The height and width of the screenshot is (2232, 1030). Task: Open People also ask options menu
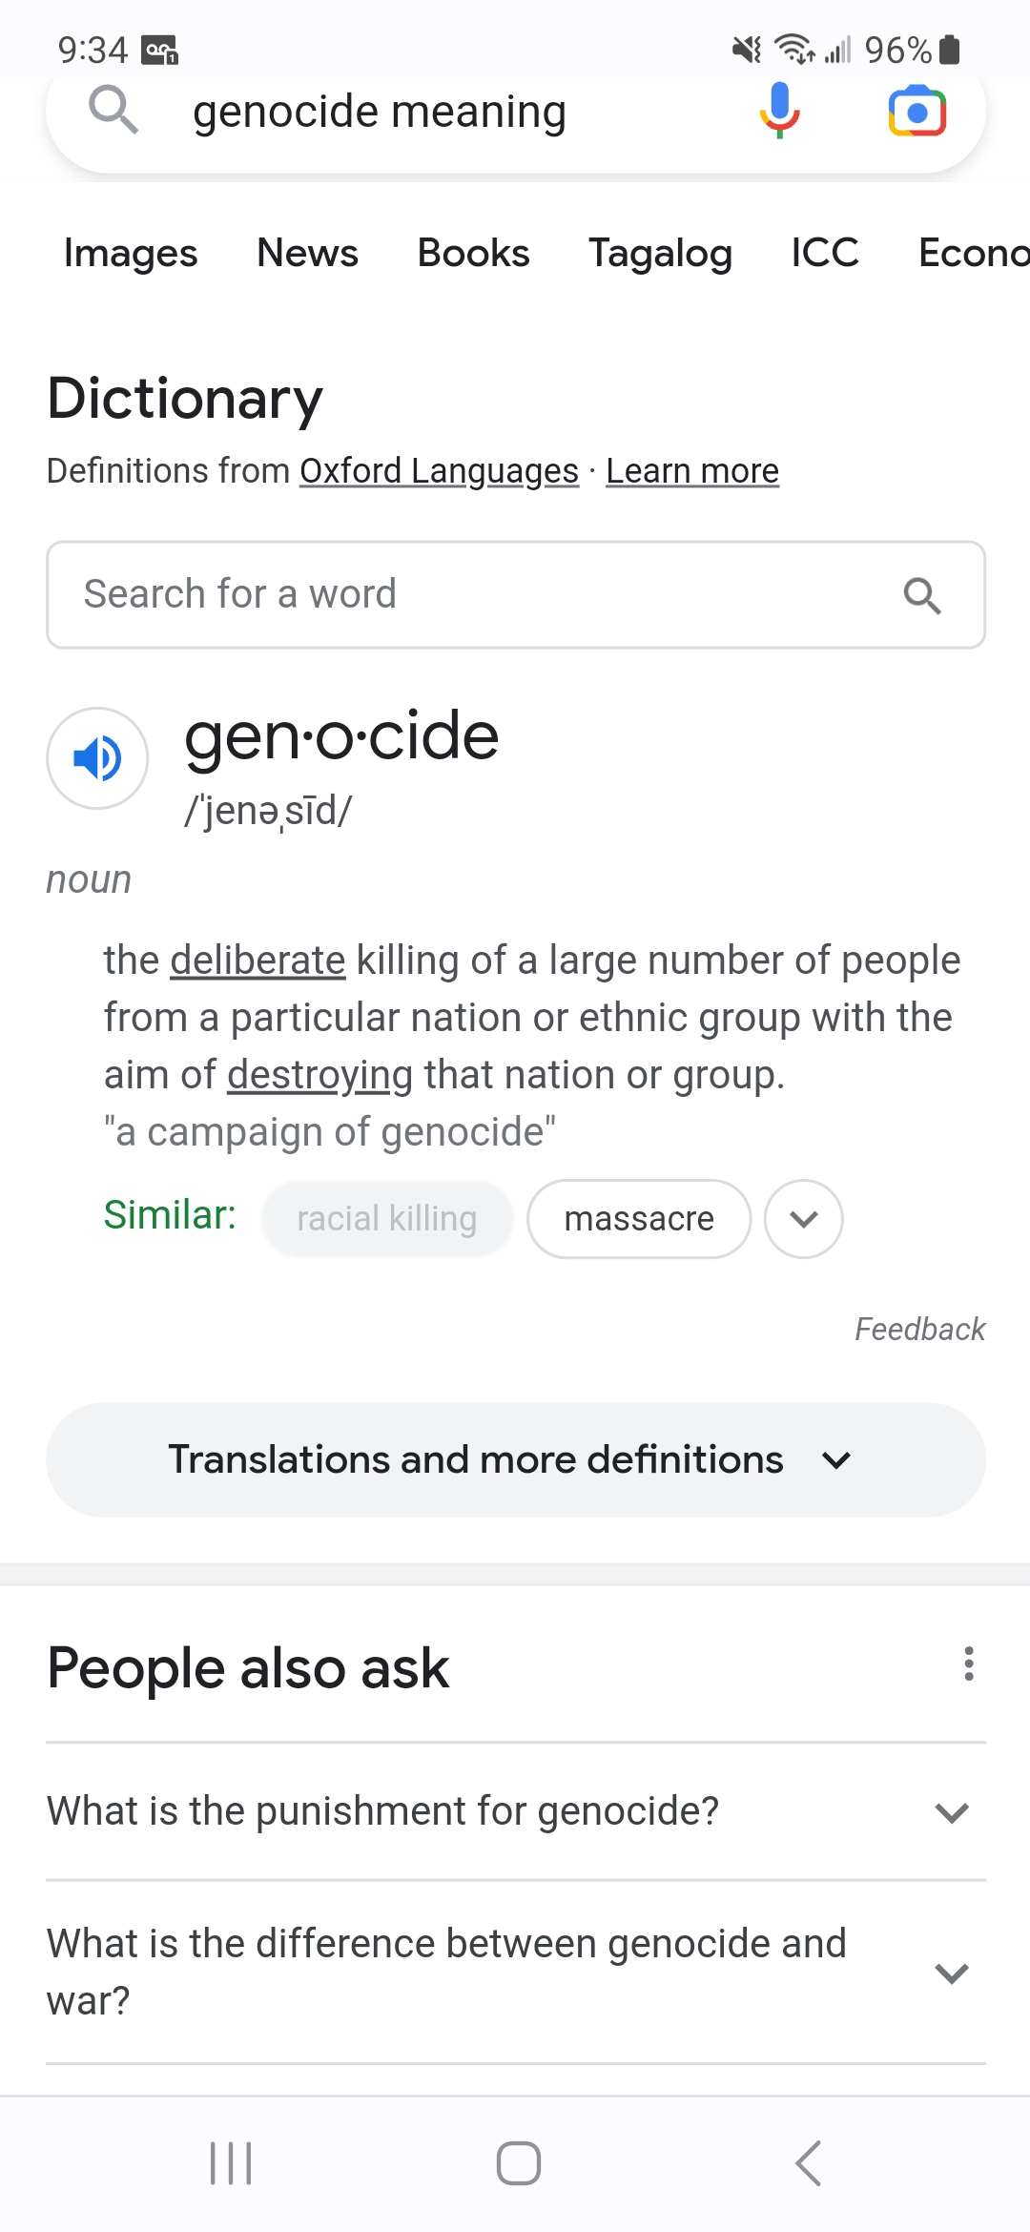pos(968,1664)
